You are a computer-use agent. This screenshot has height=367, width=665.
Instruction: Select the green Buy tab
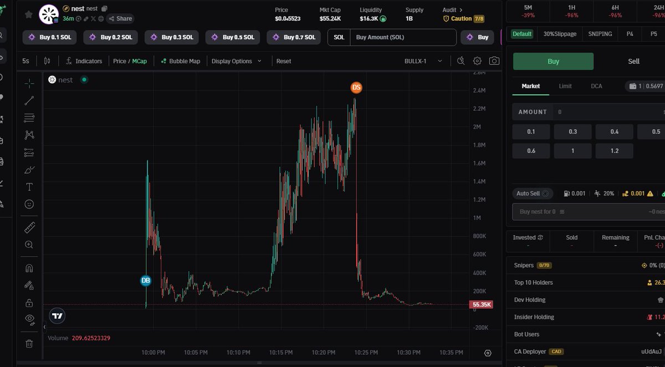coord(553,62)
